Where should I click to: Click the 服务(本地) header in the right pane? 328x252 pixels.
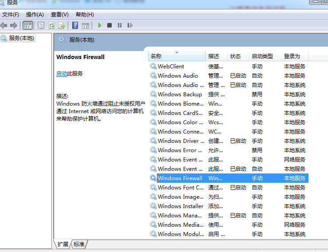[82, 40]
